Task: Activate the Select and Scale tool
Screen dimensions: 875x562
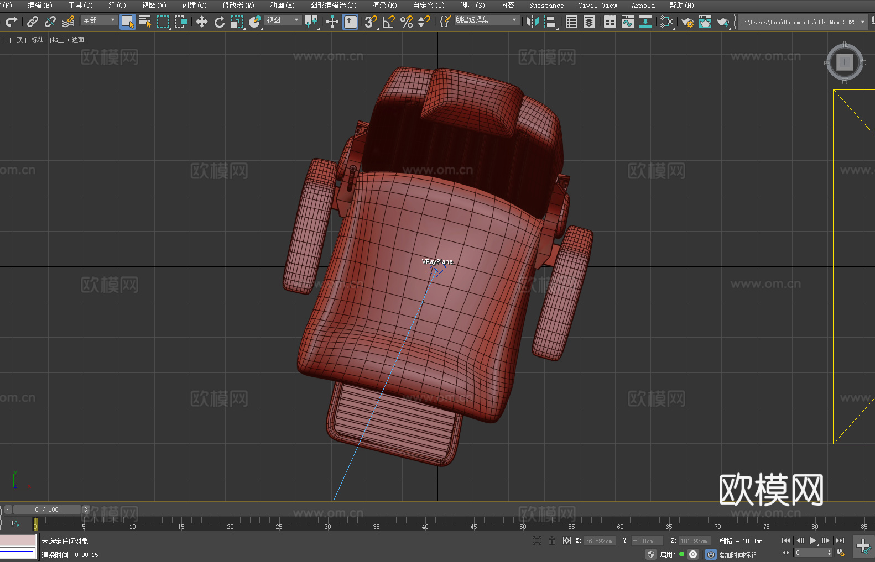Action: point(237,22)
